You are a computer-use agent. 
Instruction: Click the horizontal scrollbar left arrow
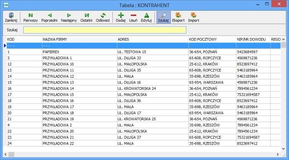5,154
